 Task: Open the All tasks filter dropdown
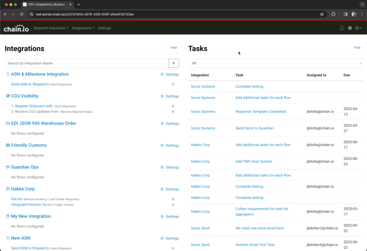point(275,63)
